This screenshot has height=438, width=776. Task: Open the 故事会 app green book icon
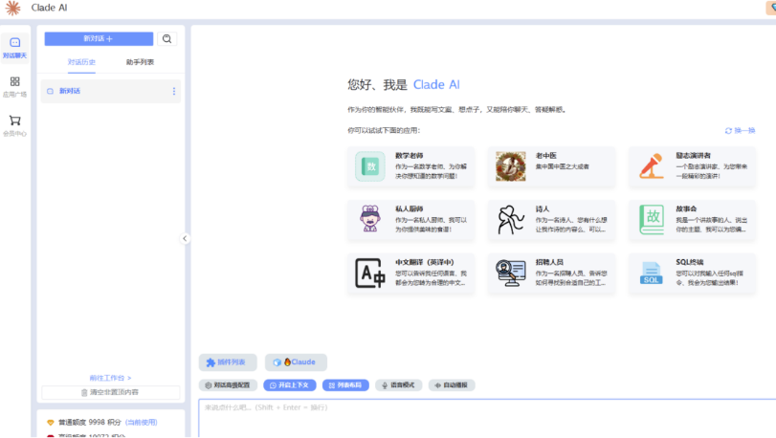click(652, 220)
